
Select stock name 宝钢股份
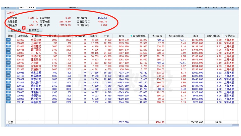[x=36, y=66]
